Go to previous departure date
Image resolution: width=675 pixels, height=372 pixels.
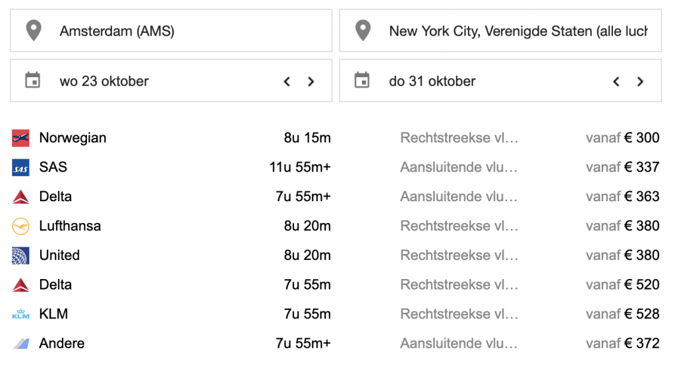tap(287, 82)
